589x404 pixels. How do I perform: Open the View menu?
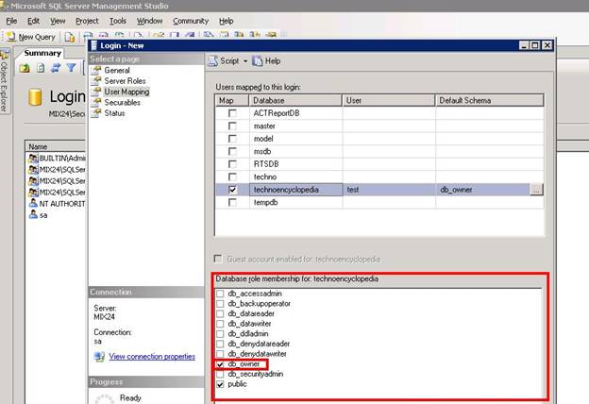pos(58,21)
